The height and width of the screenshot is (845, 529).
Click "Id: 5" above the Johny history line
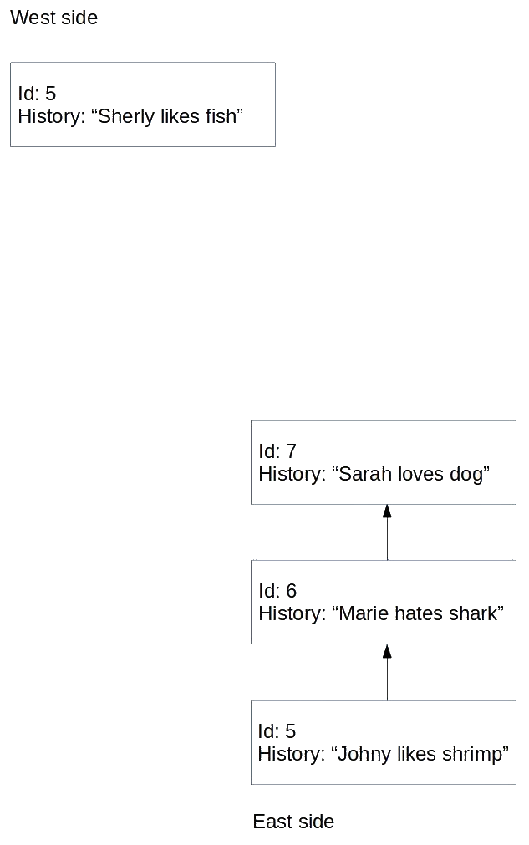click(x=277, y=731)
